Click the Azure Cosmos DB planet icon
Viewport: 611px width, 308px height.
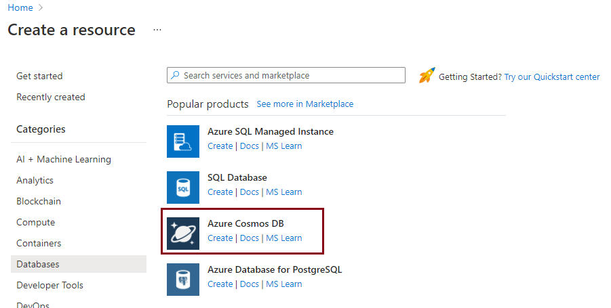pyautogui.click(x=183, y=234)
